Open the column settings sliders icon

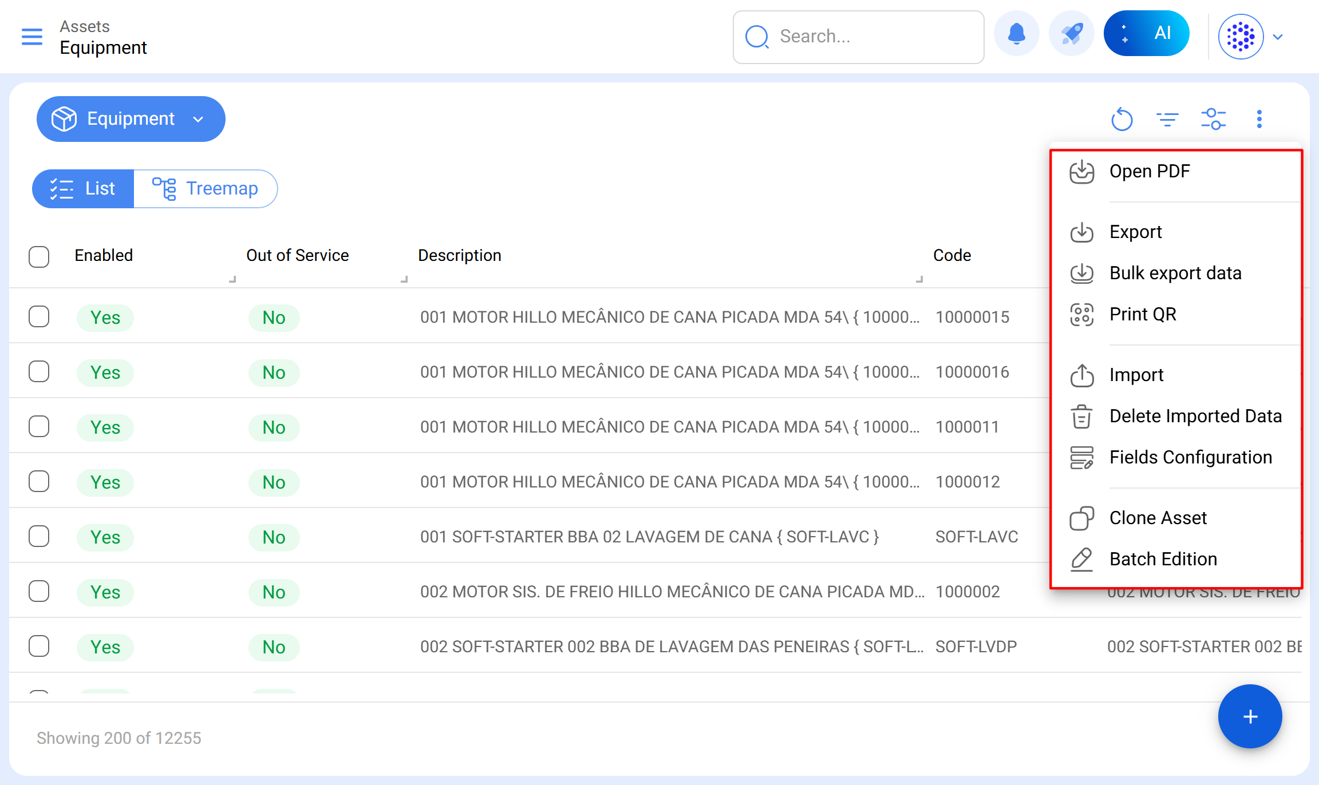[x=1213, y=119]
